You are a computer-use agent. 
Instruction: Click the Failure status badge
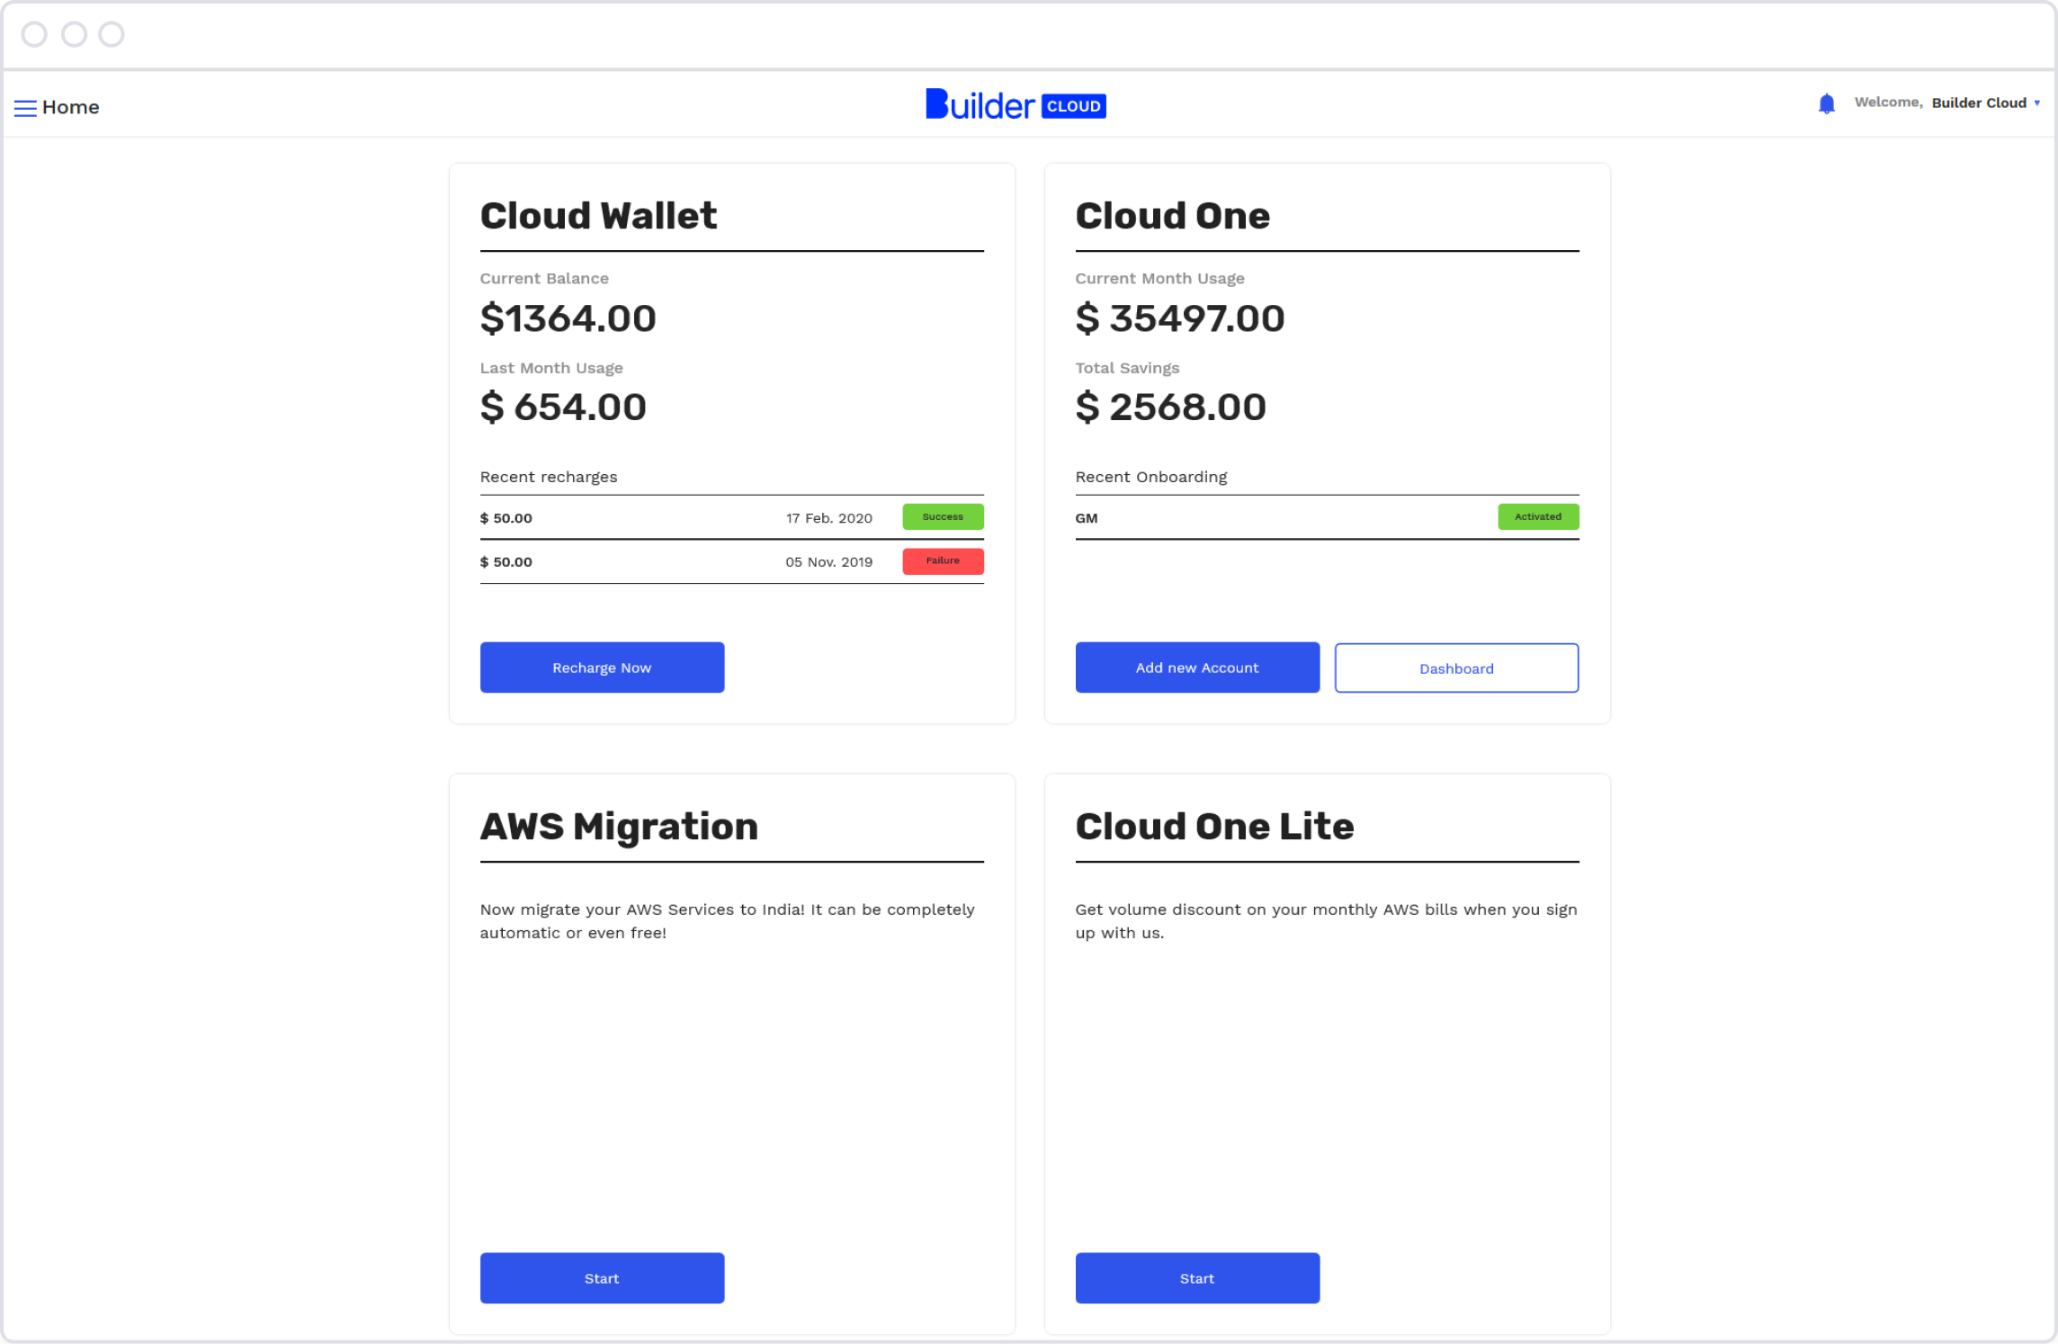pos(943,560)
